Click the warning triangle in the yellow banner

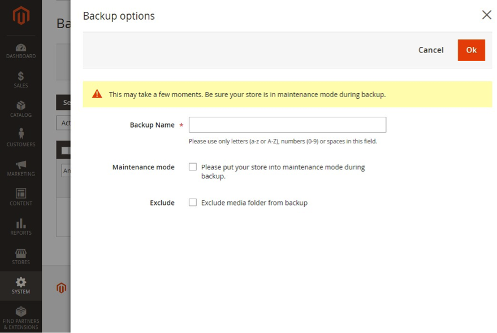point(97,94)
